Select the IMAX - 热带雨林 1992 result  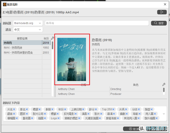pyautogui.click(x=27, y=48)
